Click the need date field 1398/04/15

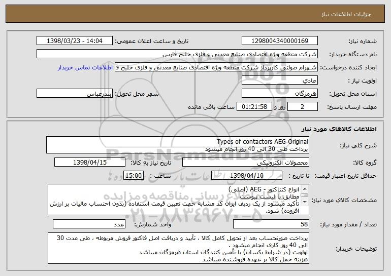click(90, 162)
